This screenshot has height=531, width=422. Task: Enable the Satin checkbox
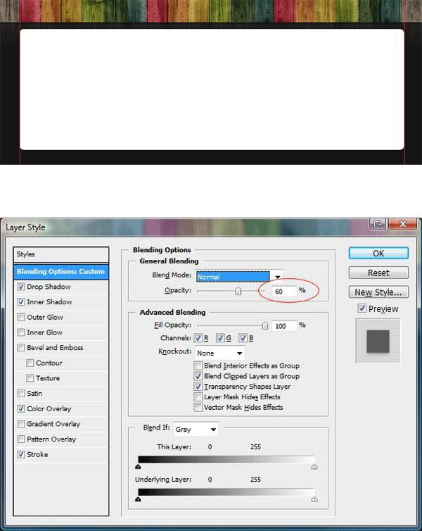(21, 393)
